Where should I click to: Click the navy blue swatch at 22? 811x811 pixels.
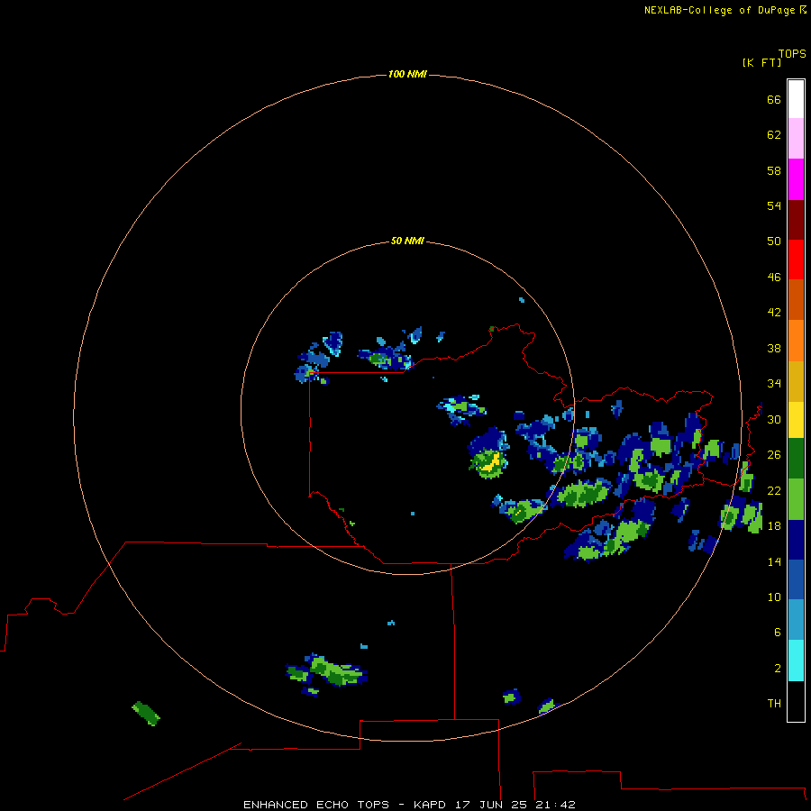(x=796, y=540)
